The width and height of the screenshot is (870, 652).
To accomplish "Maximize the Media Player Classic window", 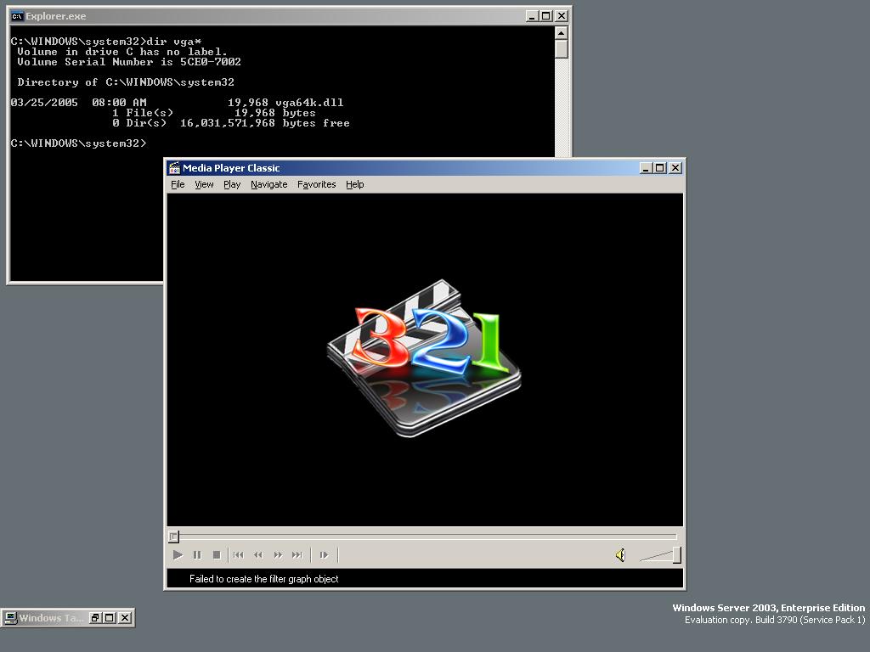I will (x=659, y=168).
